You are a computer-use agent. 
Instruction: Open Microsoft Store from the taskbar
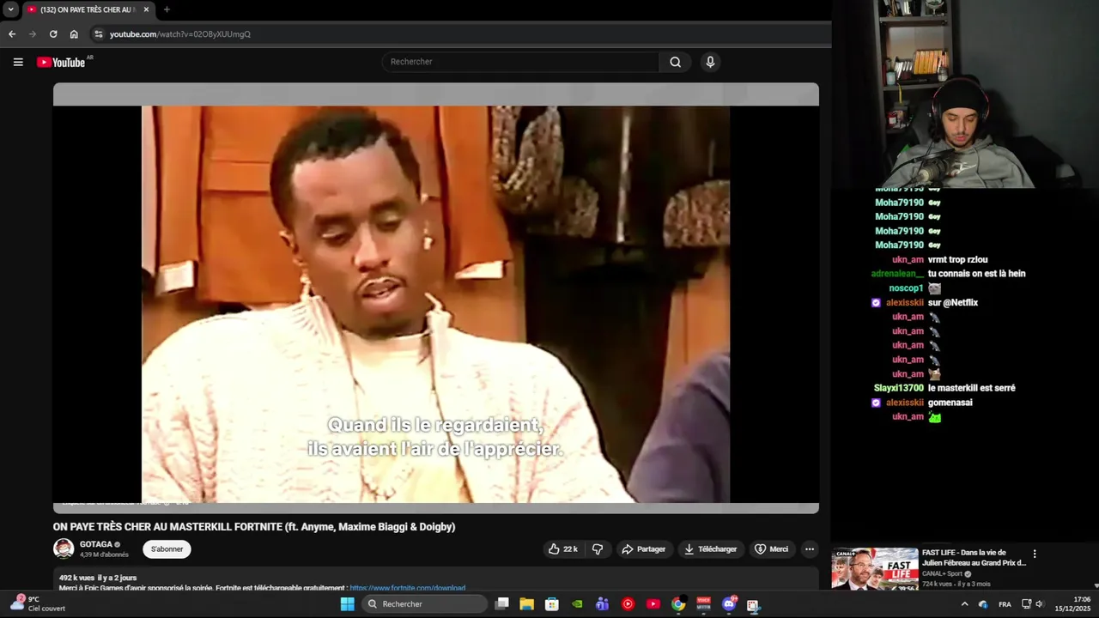(x=552, y=604)
